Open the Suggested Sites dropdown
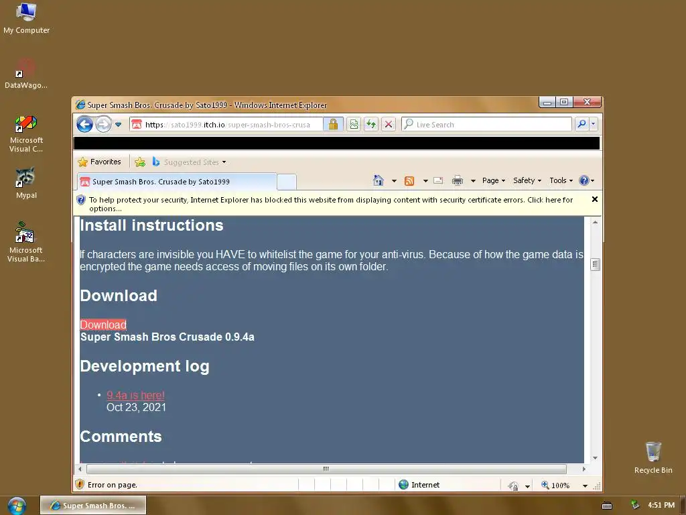 click(189, 162)
